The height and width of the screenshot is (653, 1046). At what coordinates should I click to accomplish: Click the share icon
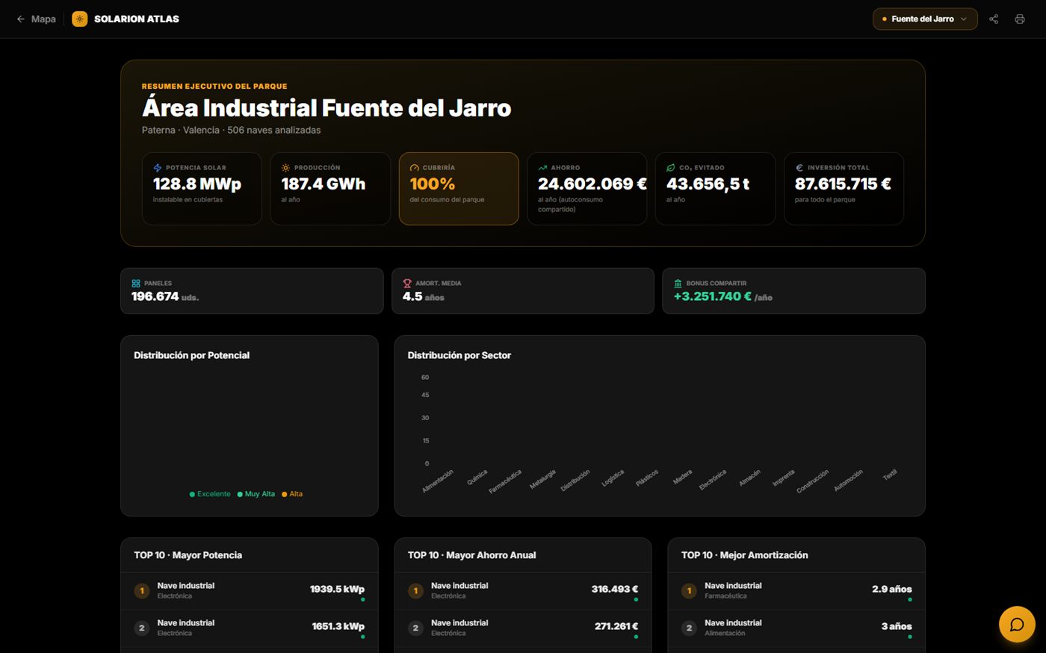pos(994,19)
